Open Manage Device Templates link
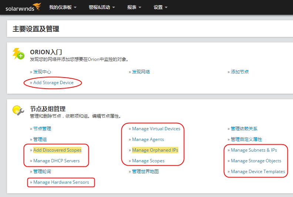 258,172
